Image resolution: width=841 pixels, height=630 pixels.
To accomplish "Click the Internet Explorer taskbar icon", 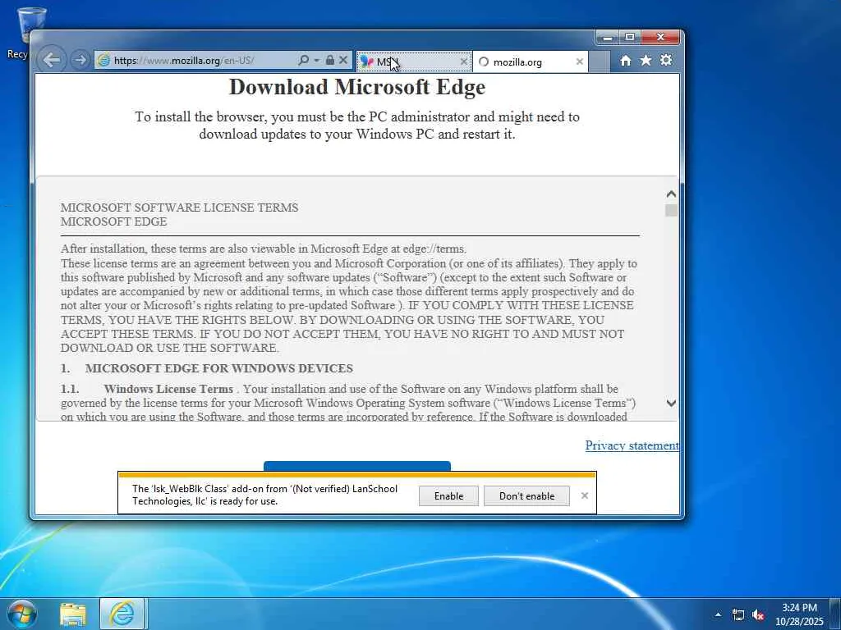I will tap(122, 614).
